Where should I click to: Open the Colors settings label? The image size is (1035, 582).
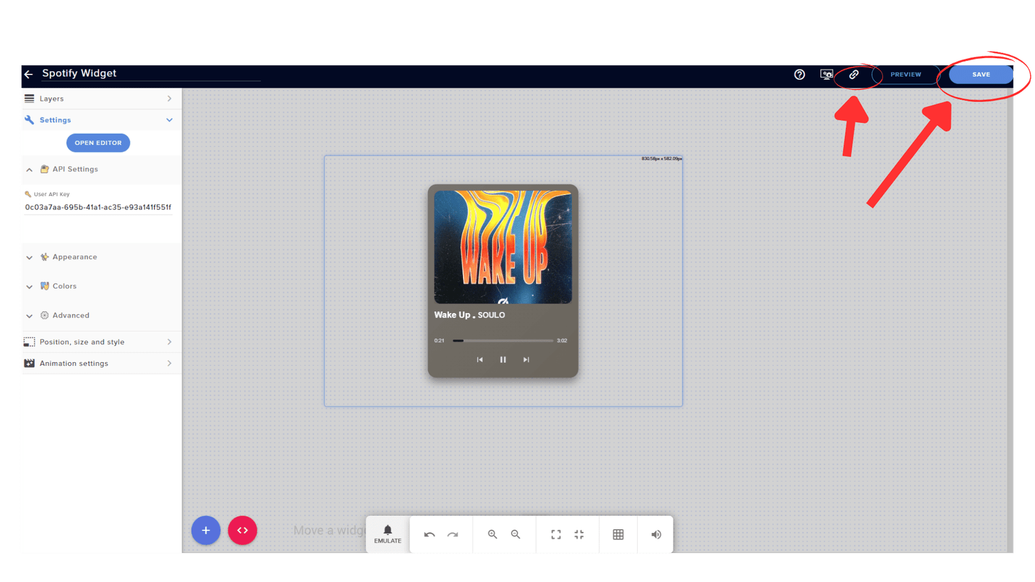pos(64,286)
